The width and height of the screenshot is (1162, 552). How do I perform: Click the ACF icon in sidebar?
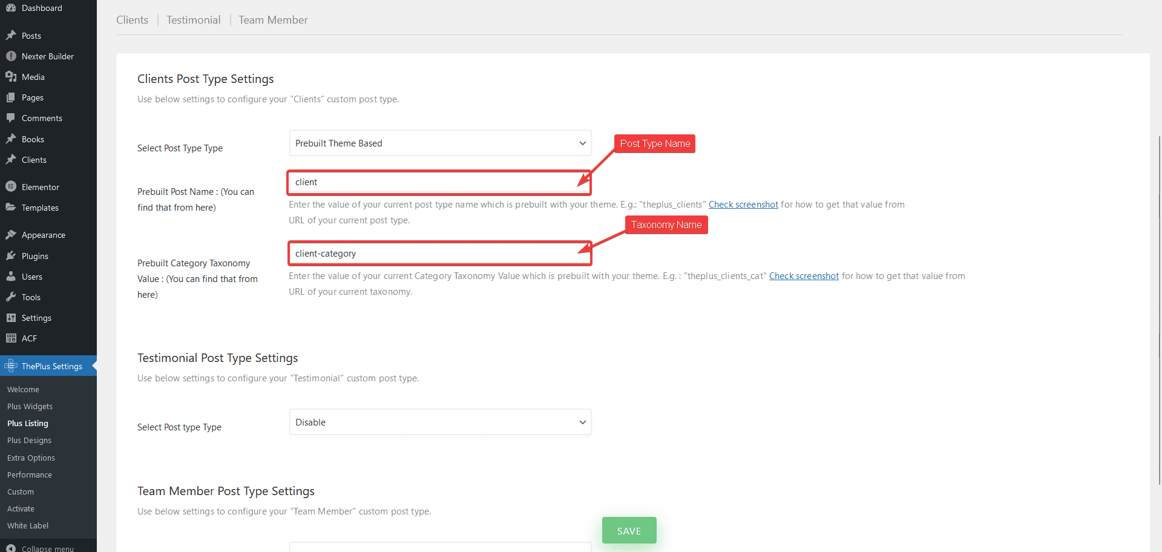click(x=11, y=338)
